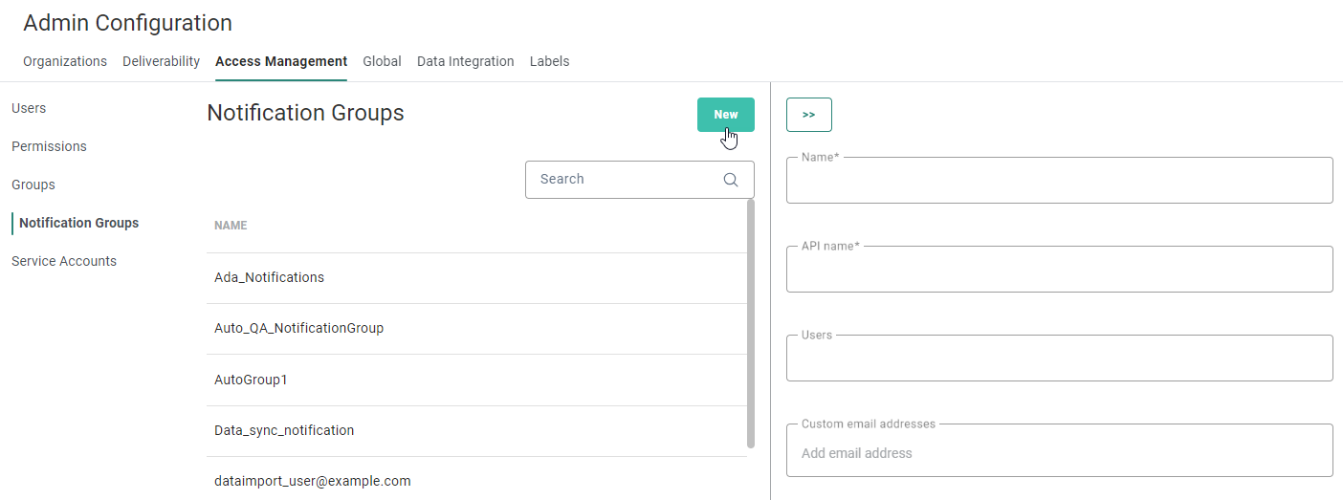The height and width of the screenshot is (500, 1343).
Task: Click the search magnifier icon
Action: (x=731, y=180)
